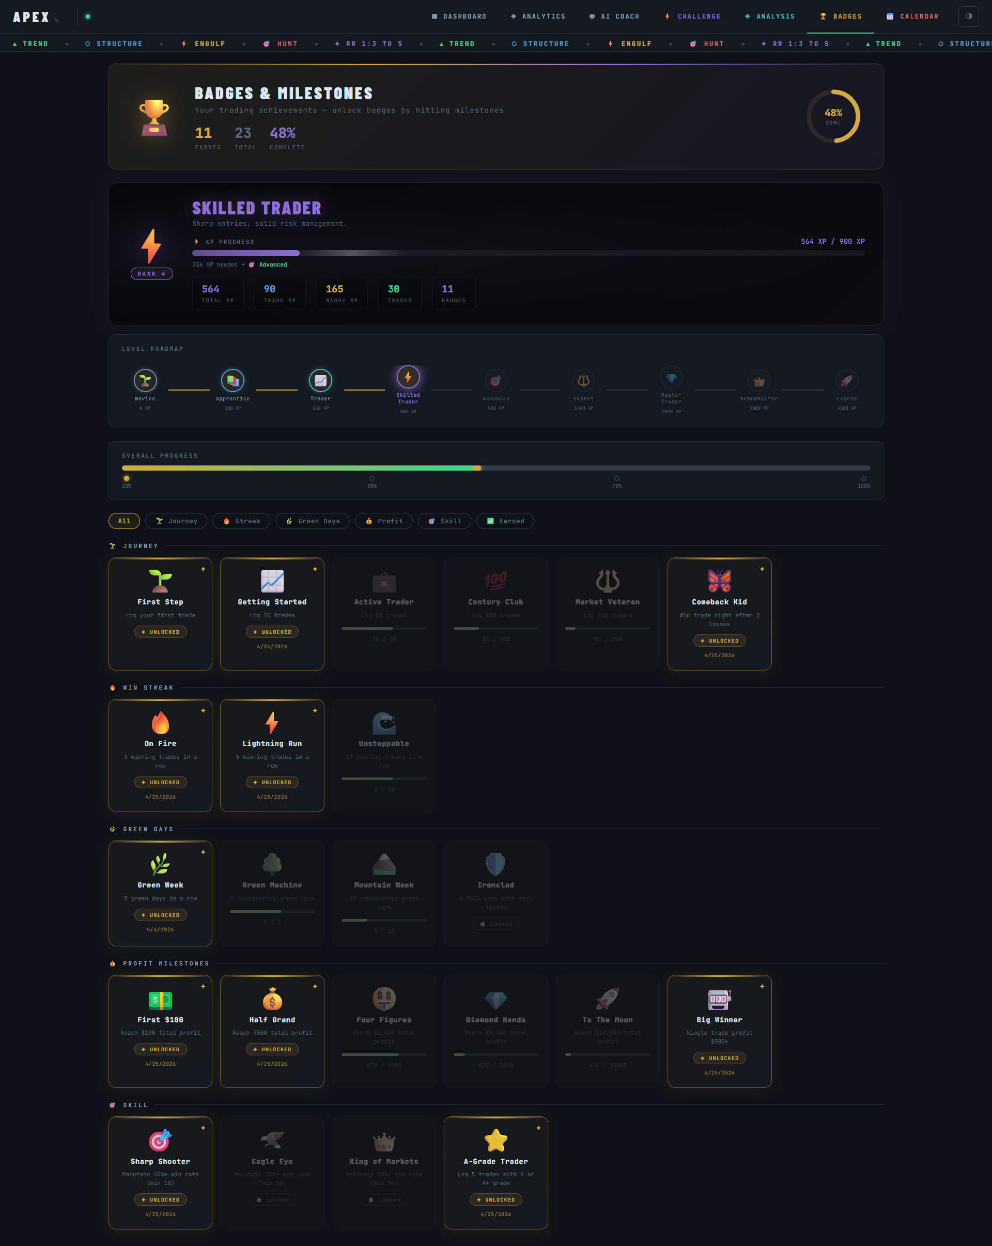
Task: Open the Calendar tab
Action: point(912,16)
